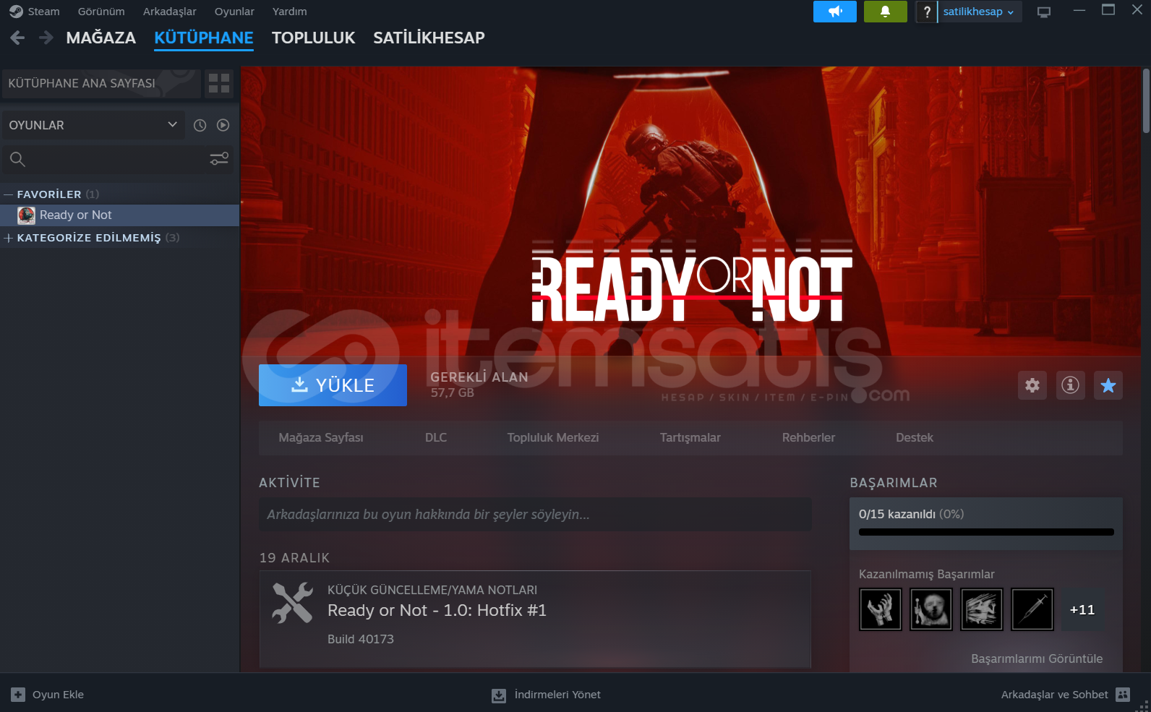Click the activity status input field
Image resolution: width=1151 pixels, height=712 pixels.
[x=535, y=515]
